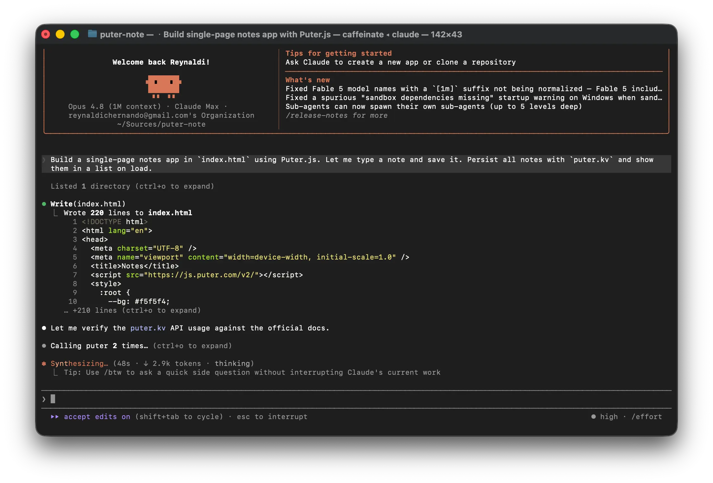713x483 pixels.
Task: Click the 'puter.kv' highlighted link text
Action: coord(148,328)
